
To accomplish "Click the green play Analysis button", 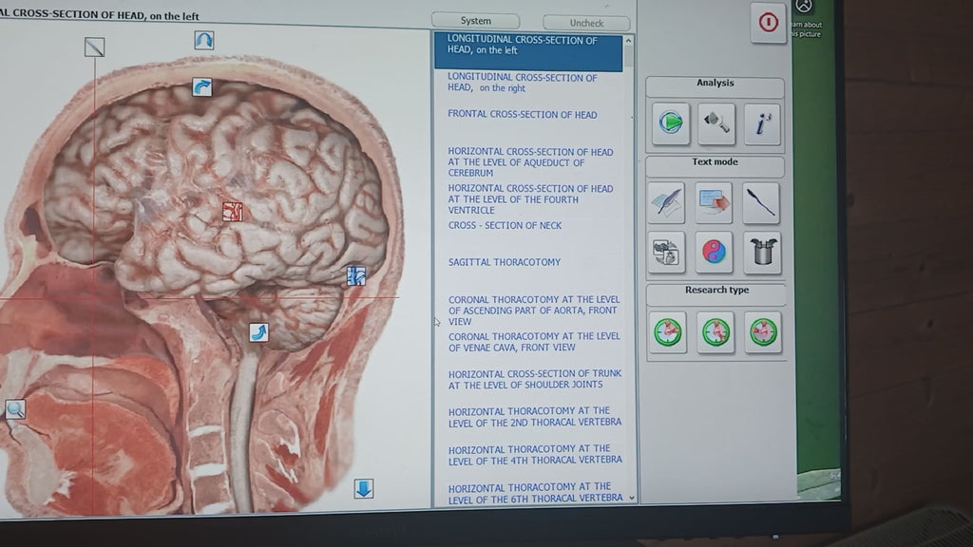I will [x=670, y=123].
